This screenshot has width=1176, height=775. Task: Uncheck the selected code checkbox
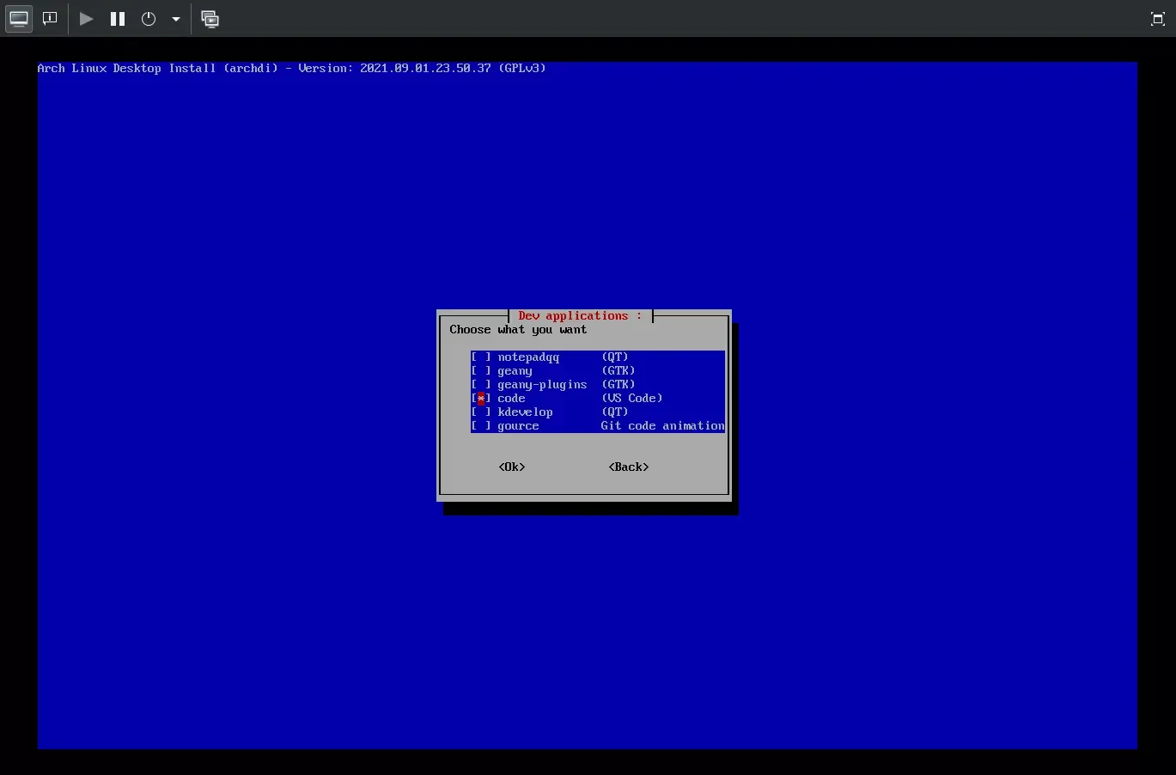pyautogui.click(x=481, y=399)
